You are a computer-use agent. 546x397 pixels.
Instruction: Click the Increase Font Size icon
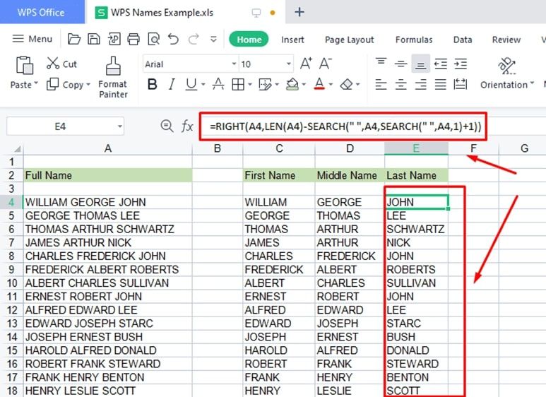pos(306,64)
